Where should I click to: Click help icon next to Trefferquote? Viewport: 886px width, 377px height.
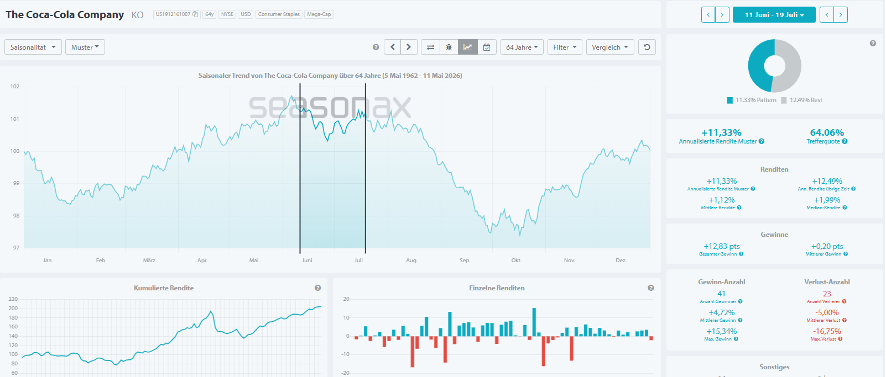pyautogui.click(x=845, y=141)
